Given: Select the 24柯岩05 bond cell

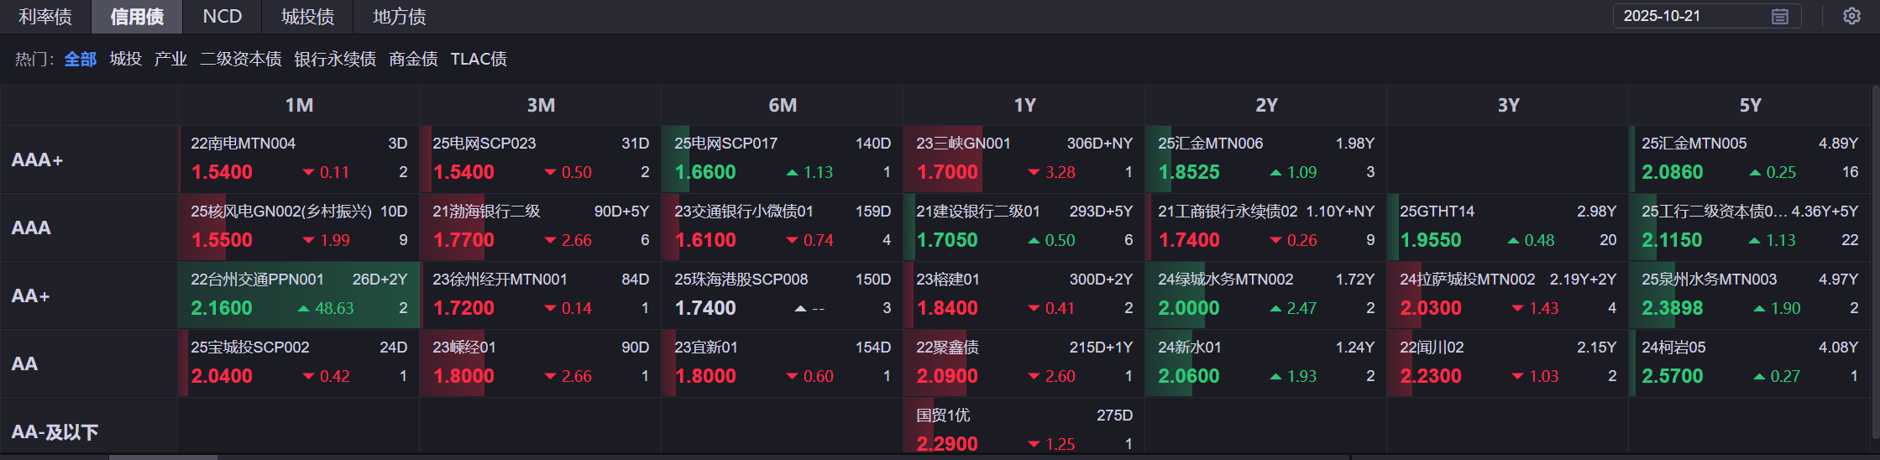Looking at the screenshot, I should pos(1750,363).
